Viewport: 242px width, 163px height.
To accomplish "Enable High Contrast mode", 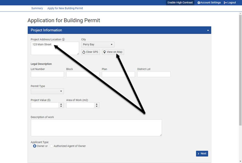I will pyautogui.click(x=180, y=3).
